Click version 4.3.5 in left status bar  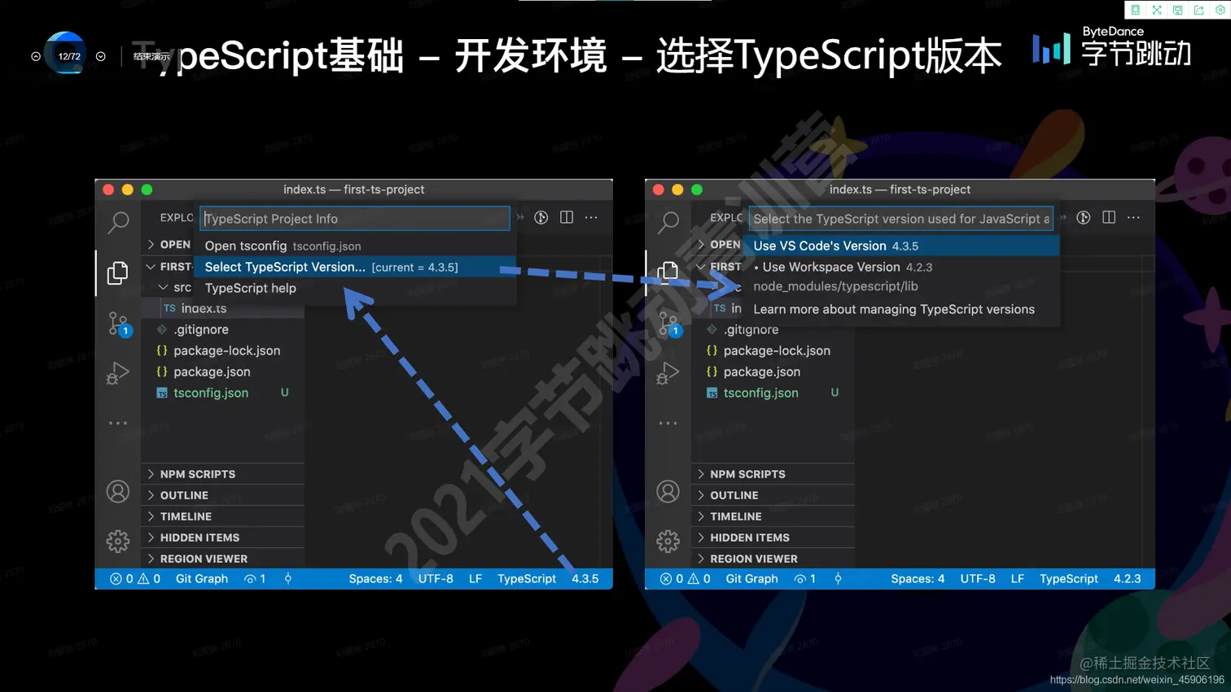[585, 579]
